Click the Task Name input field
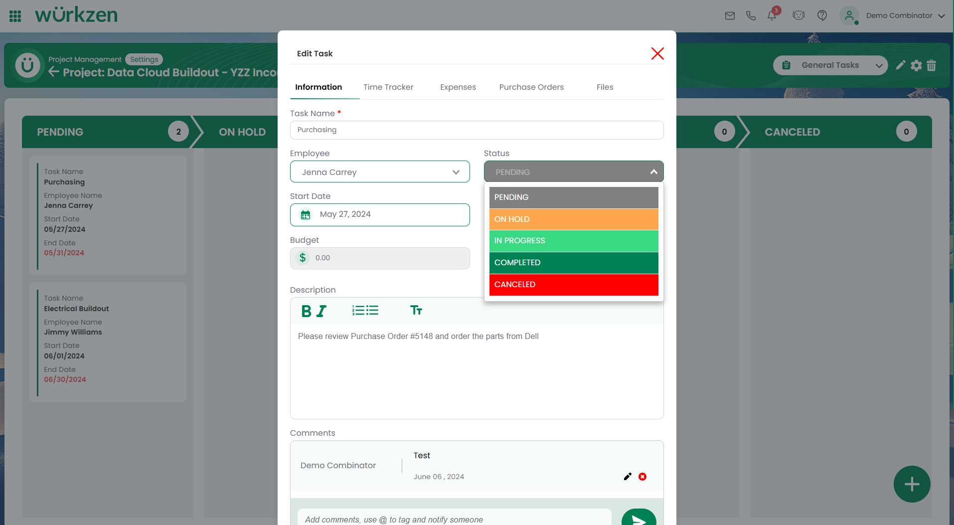 tap(477, 130)
